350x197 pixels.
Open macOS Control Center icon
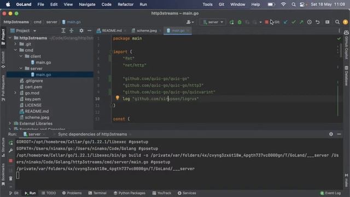tap(302, 4)
